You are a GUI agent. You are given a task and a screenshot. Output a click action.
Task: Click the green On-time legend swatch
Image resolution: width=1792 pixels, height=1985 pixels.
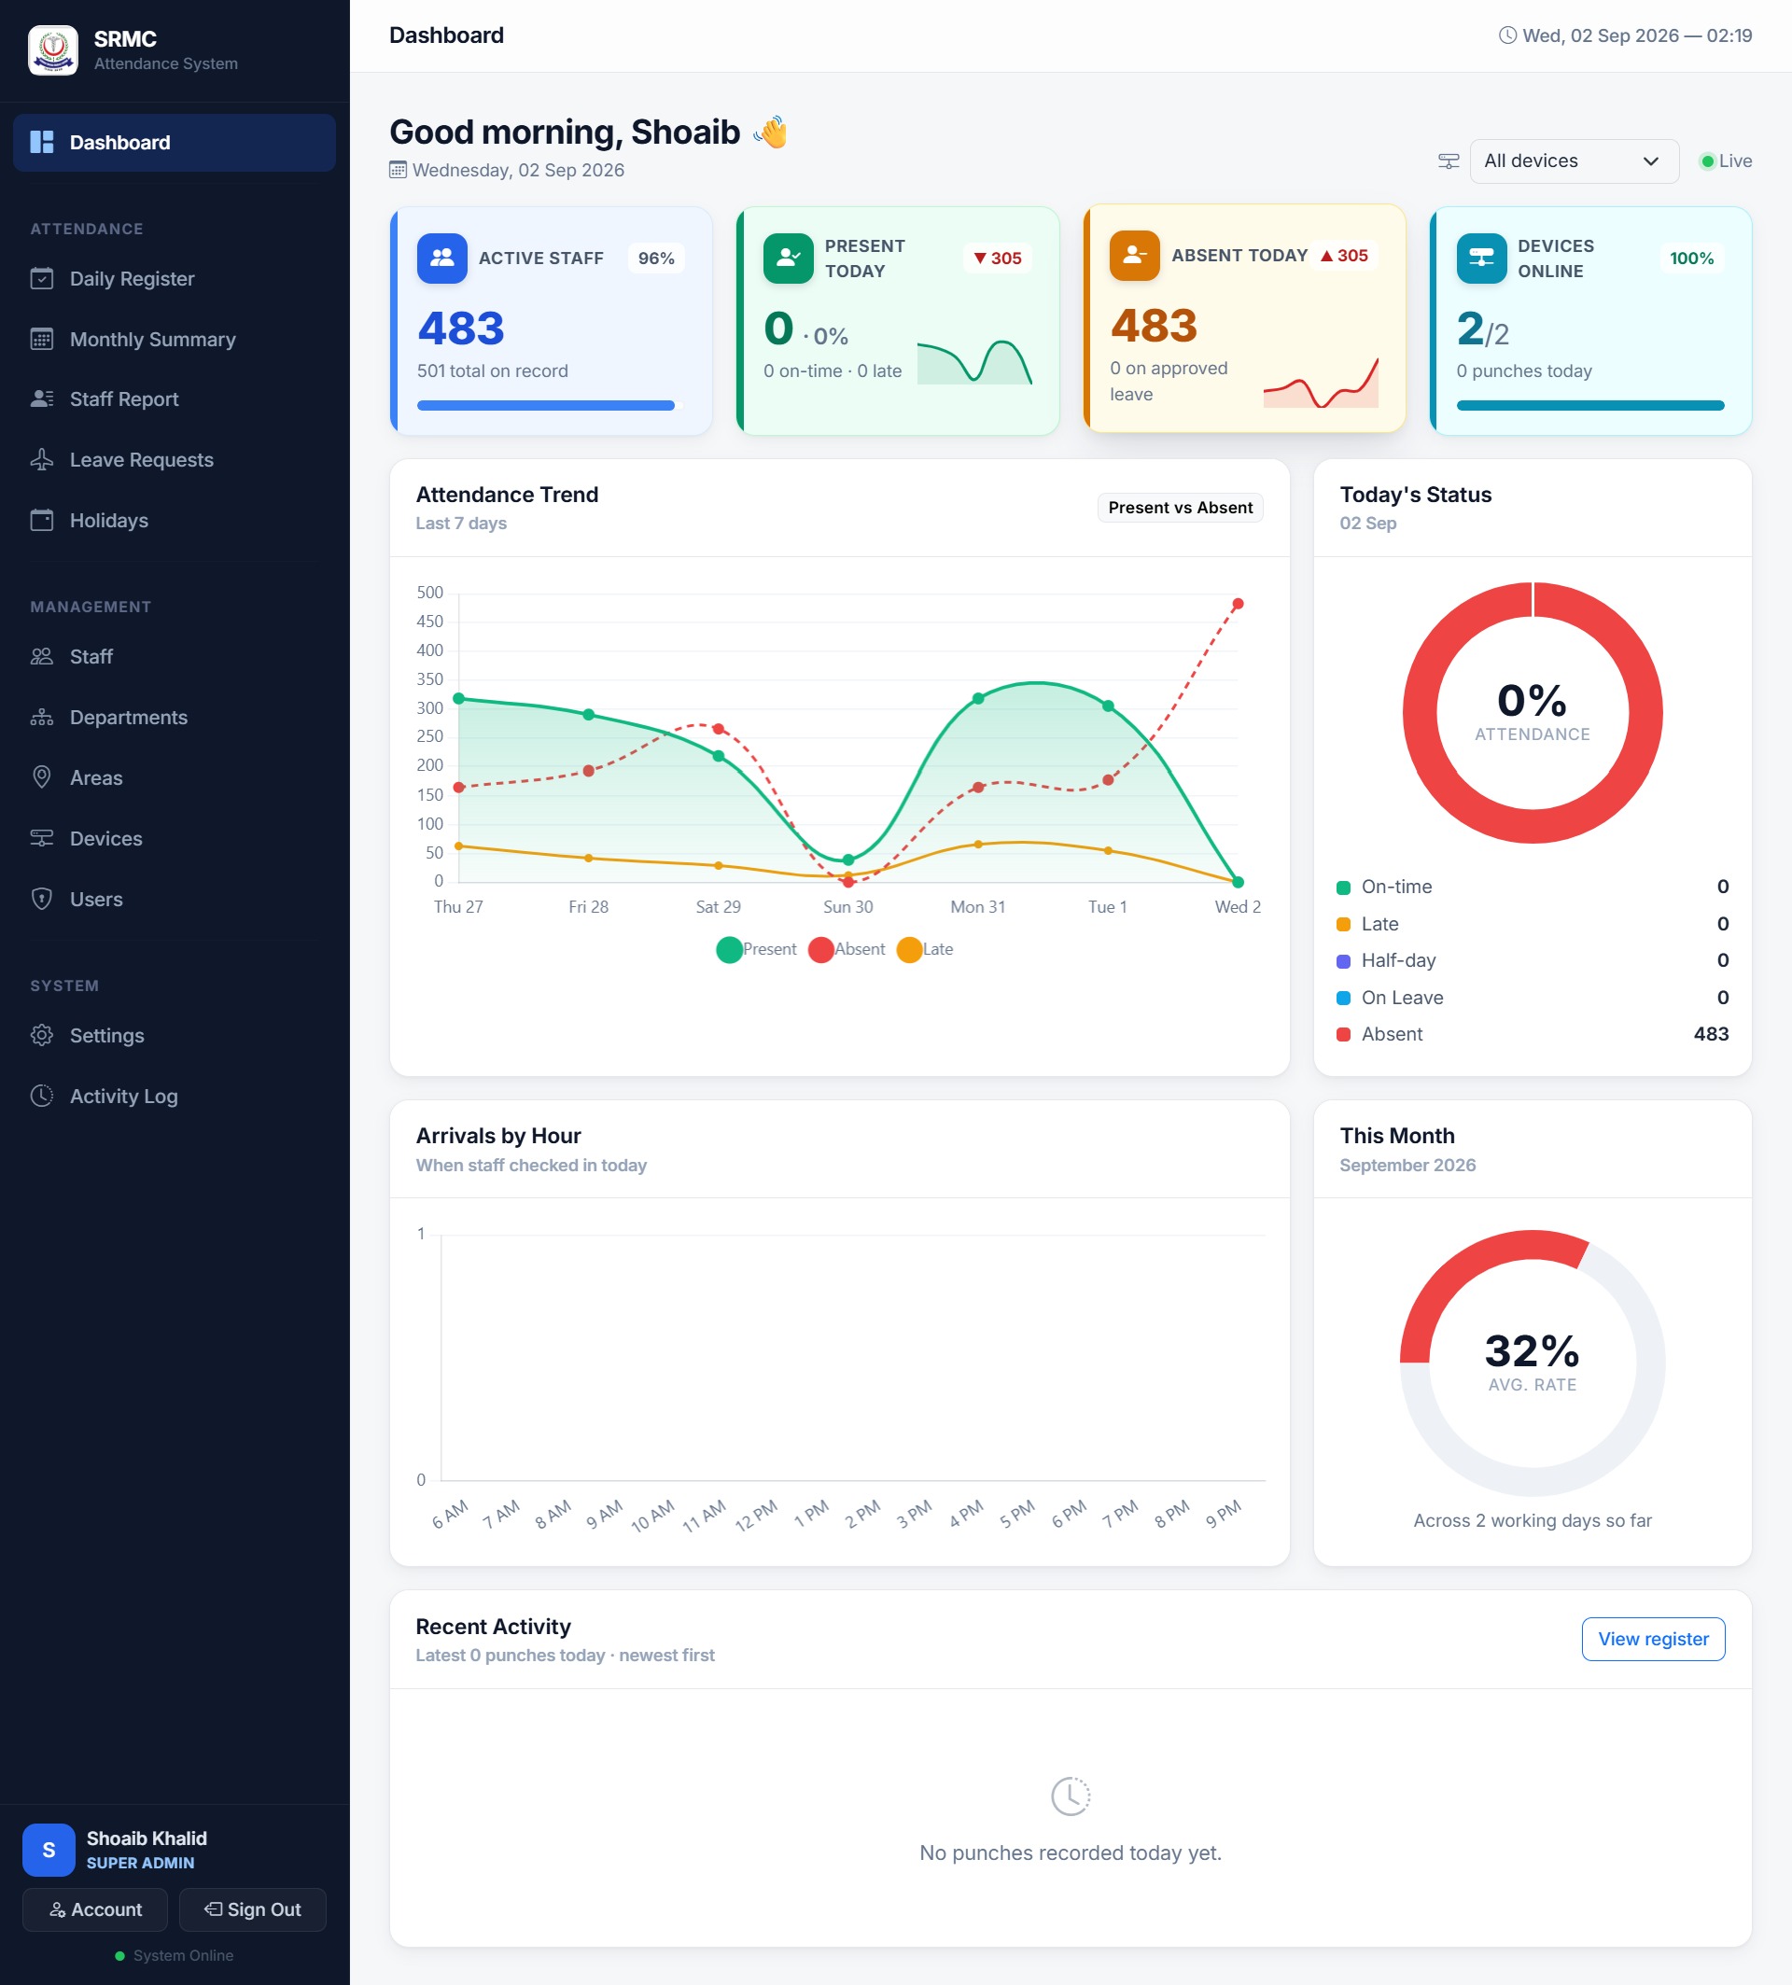1343,888
